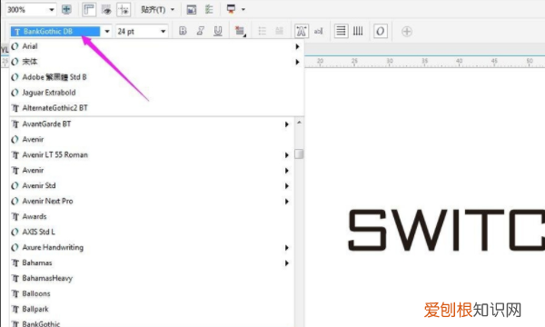Toggle bold formatting

point(183,31)
